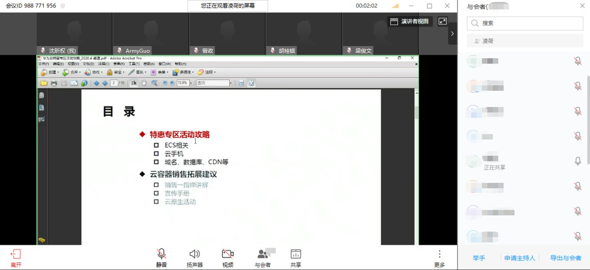Switch layout via 演讲者视图 button
This screenshot has height=270, width=590.
410,21
